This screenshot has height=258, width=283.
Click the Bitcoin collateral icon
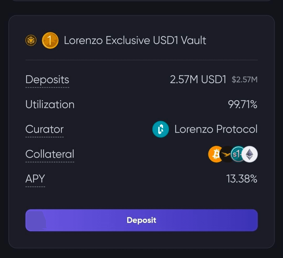point(215,154)
